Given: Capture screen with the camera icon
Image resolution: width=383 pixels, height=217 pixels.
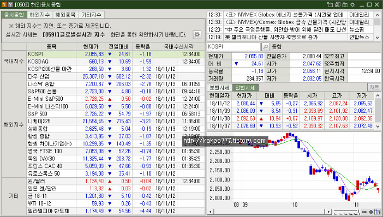Looking at the screenshot, I should click(x=345, y=5).
